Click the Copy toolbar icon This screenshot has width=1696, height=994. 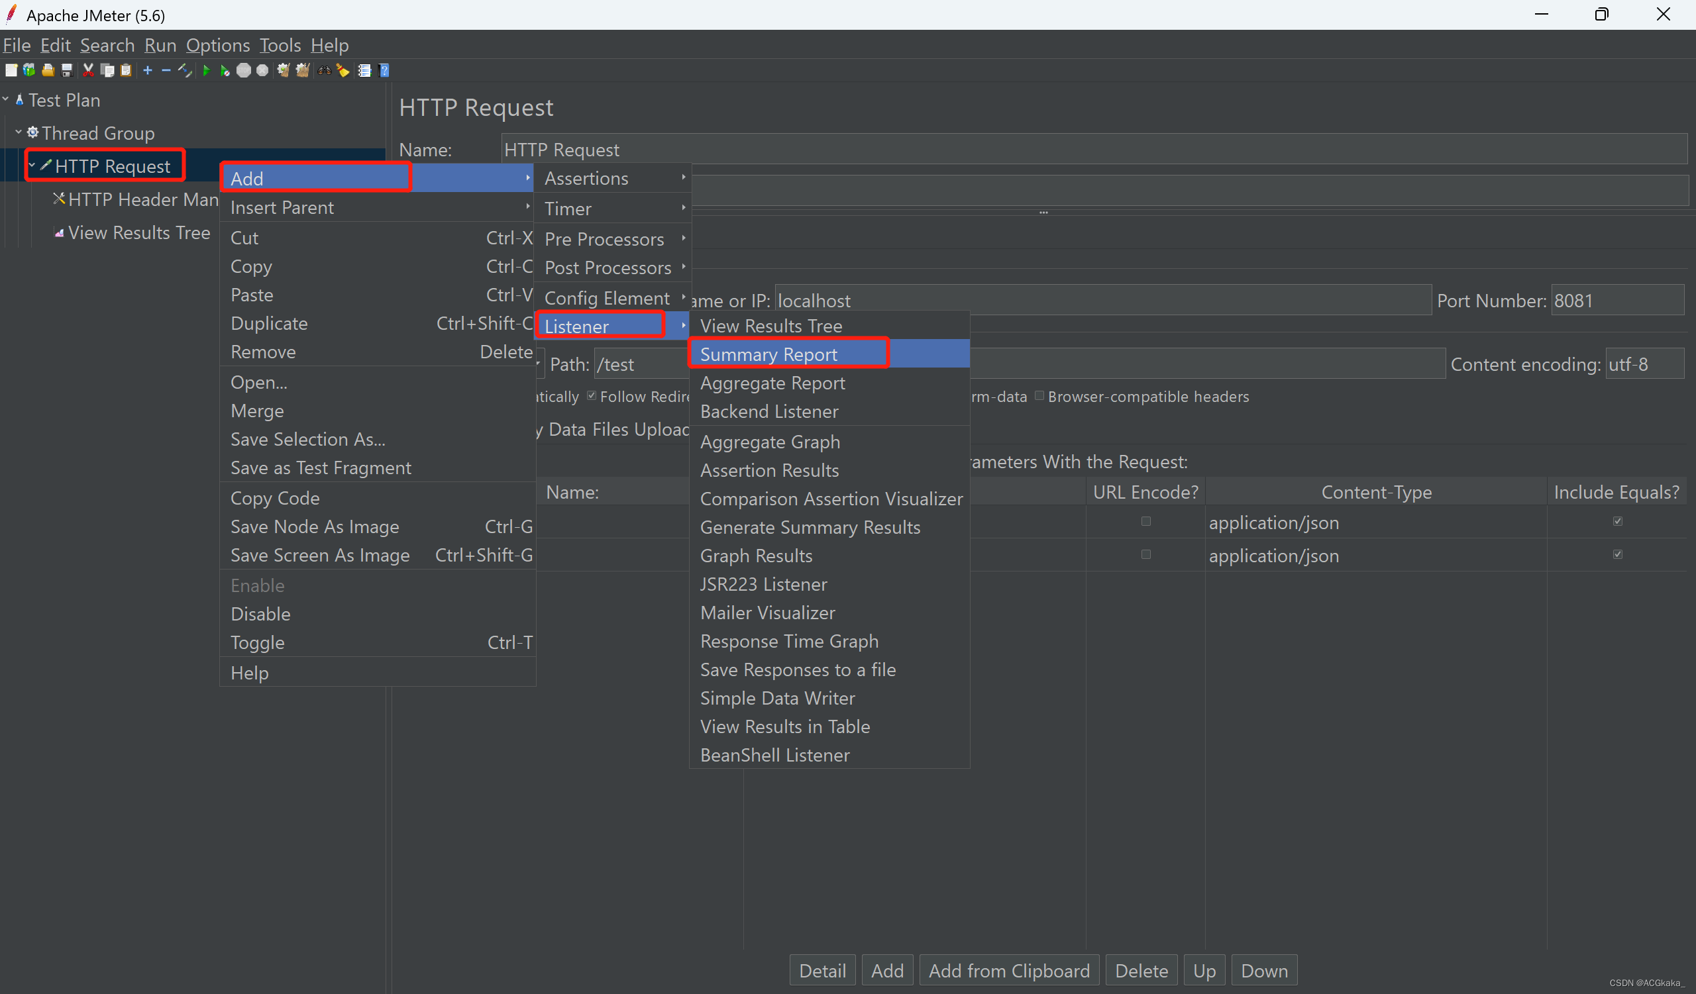(107, 71)
